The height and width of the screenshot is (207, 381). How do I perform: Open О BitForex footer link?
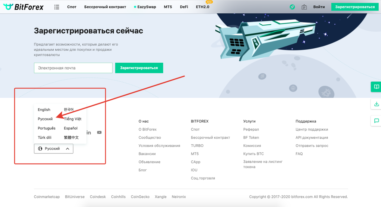(x=148, y=129)
